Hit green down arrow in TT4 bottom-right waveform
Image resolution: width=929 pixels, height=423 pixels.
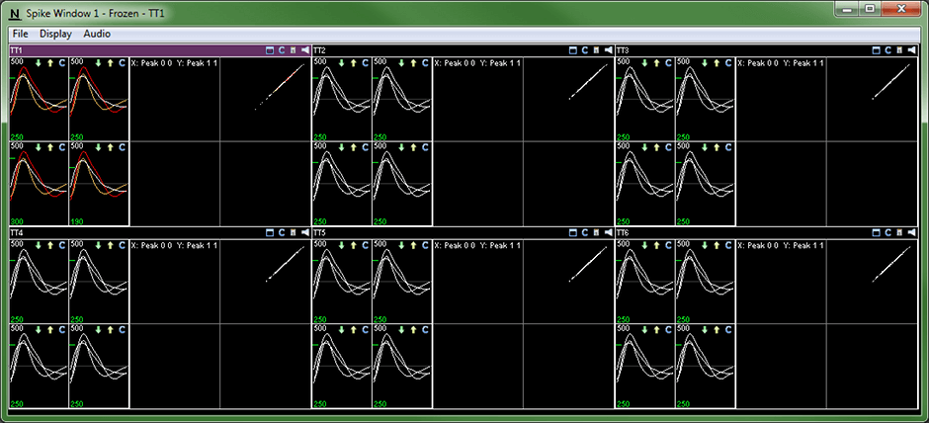pyautogui.click(x=99, y=329)
